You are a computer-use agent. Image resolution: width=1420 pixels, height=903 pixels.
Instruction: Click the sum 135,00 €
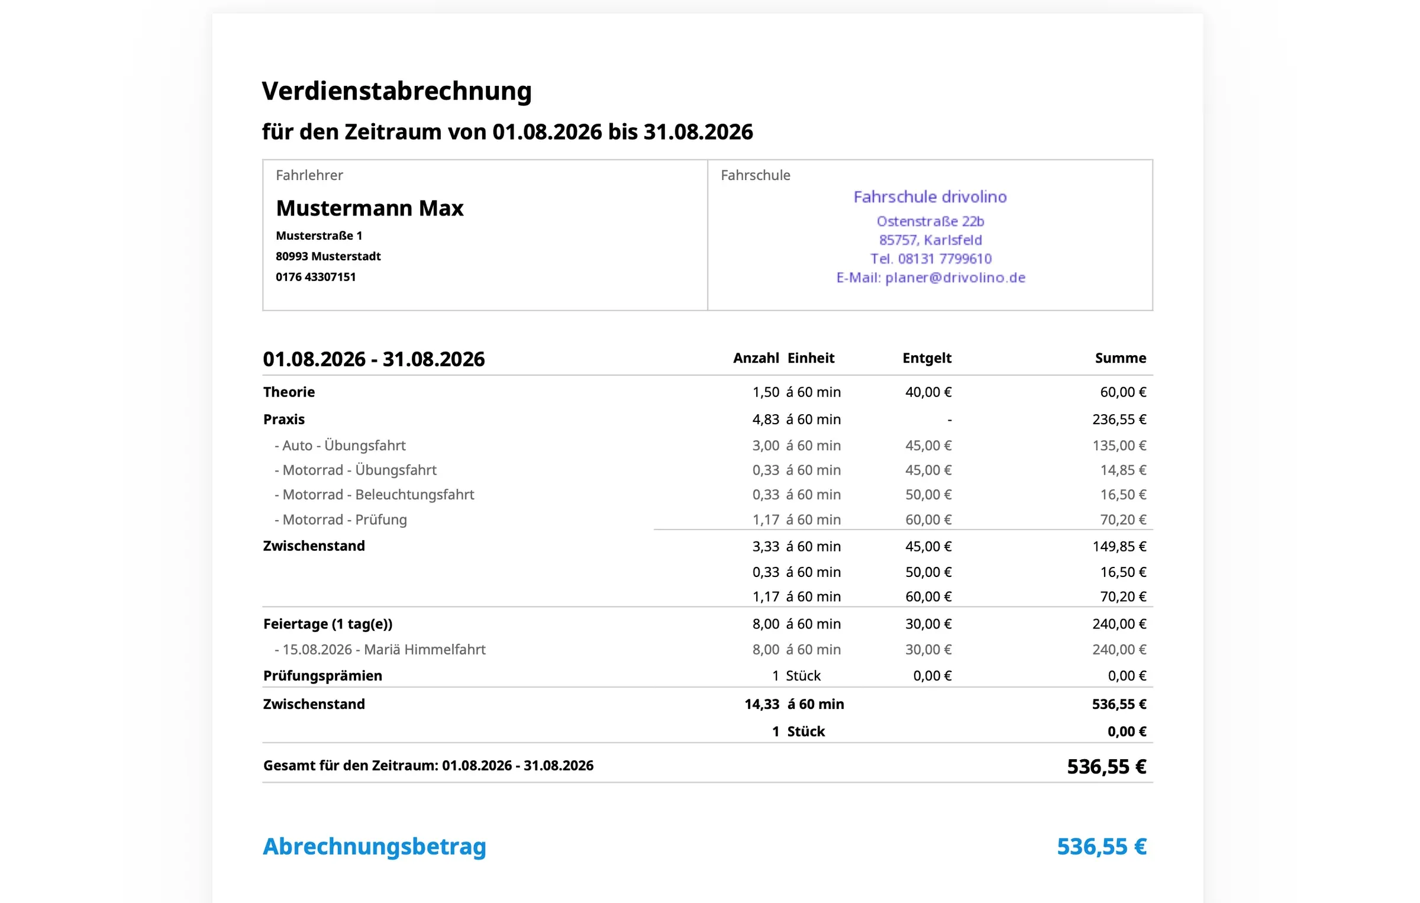[x=1119, y=446]
